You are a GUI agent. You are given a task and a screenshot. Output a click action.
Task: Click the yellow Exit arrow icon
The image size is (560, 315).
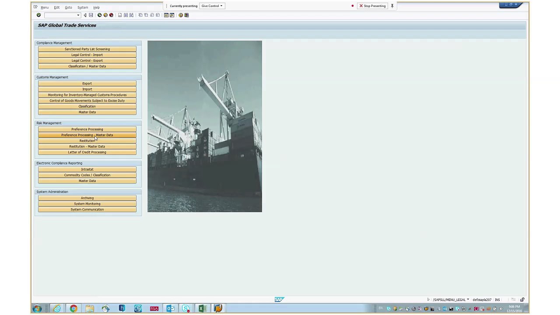(x=105, y=15)
